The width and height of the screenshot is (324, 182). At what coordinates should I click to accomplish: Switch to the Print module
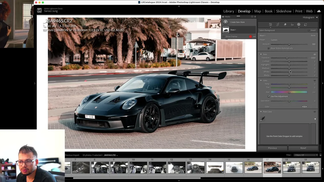(299, 11)
